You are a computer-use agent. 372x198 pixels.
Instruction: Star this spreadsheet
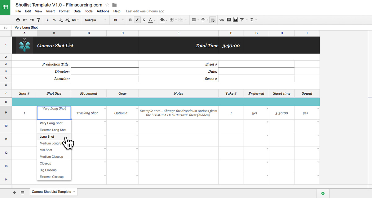tap(107, 5)
